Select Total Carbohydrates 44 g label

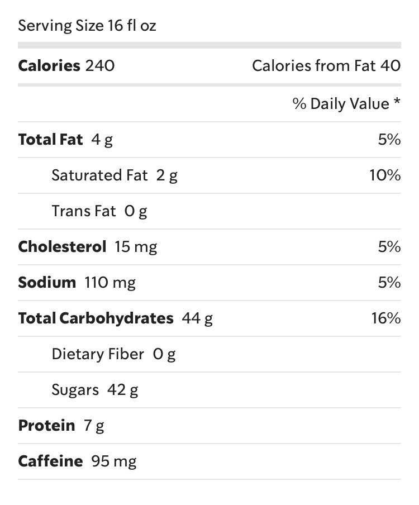(115, 318)
